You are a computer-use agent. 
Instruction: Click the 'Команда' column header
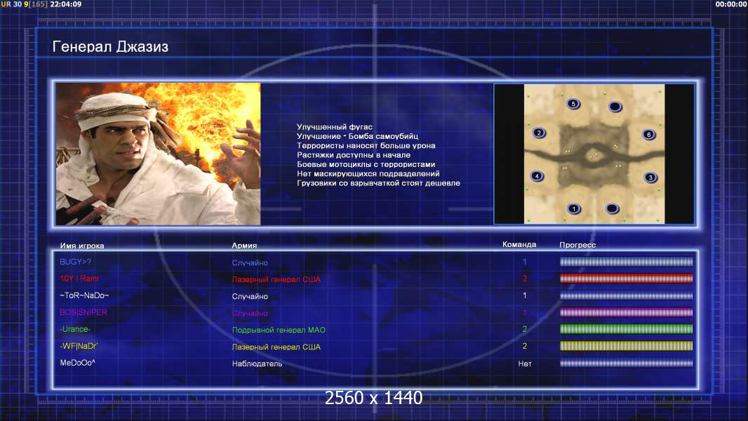[519, 245]
